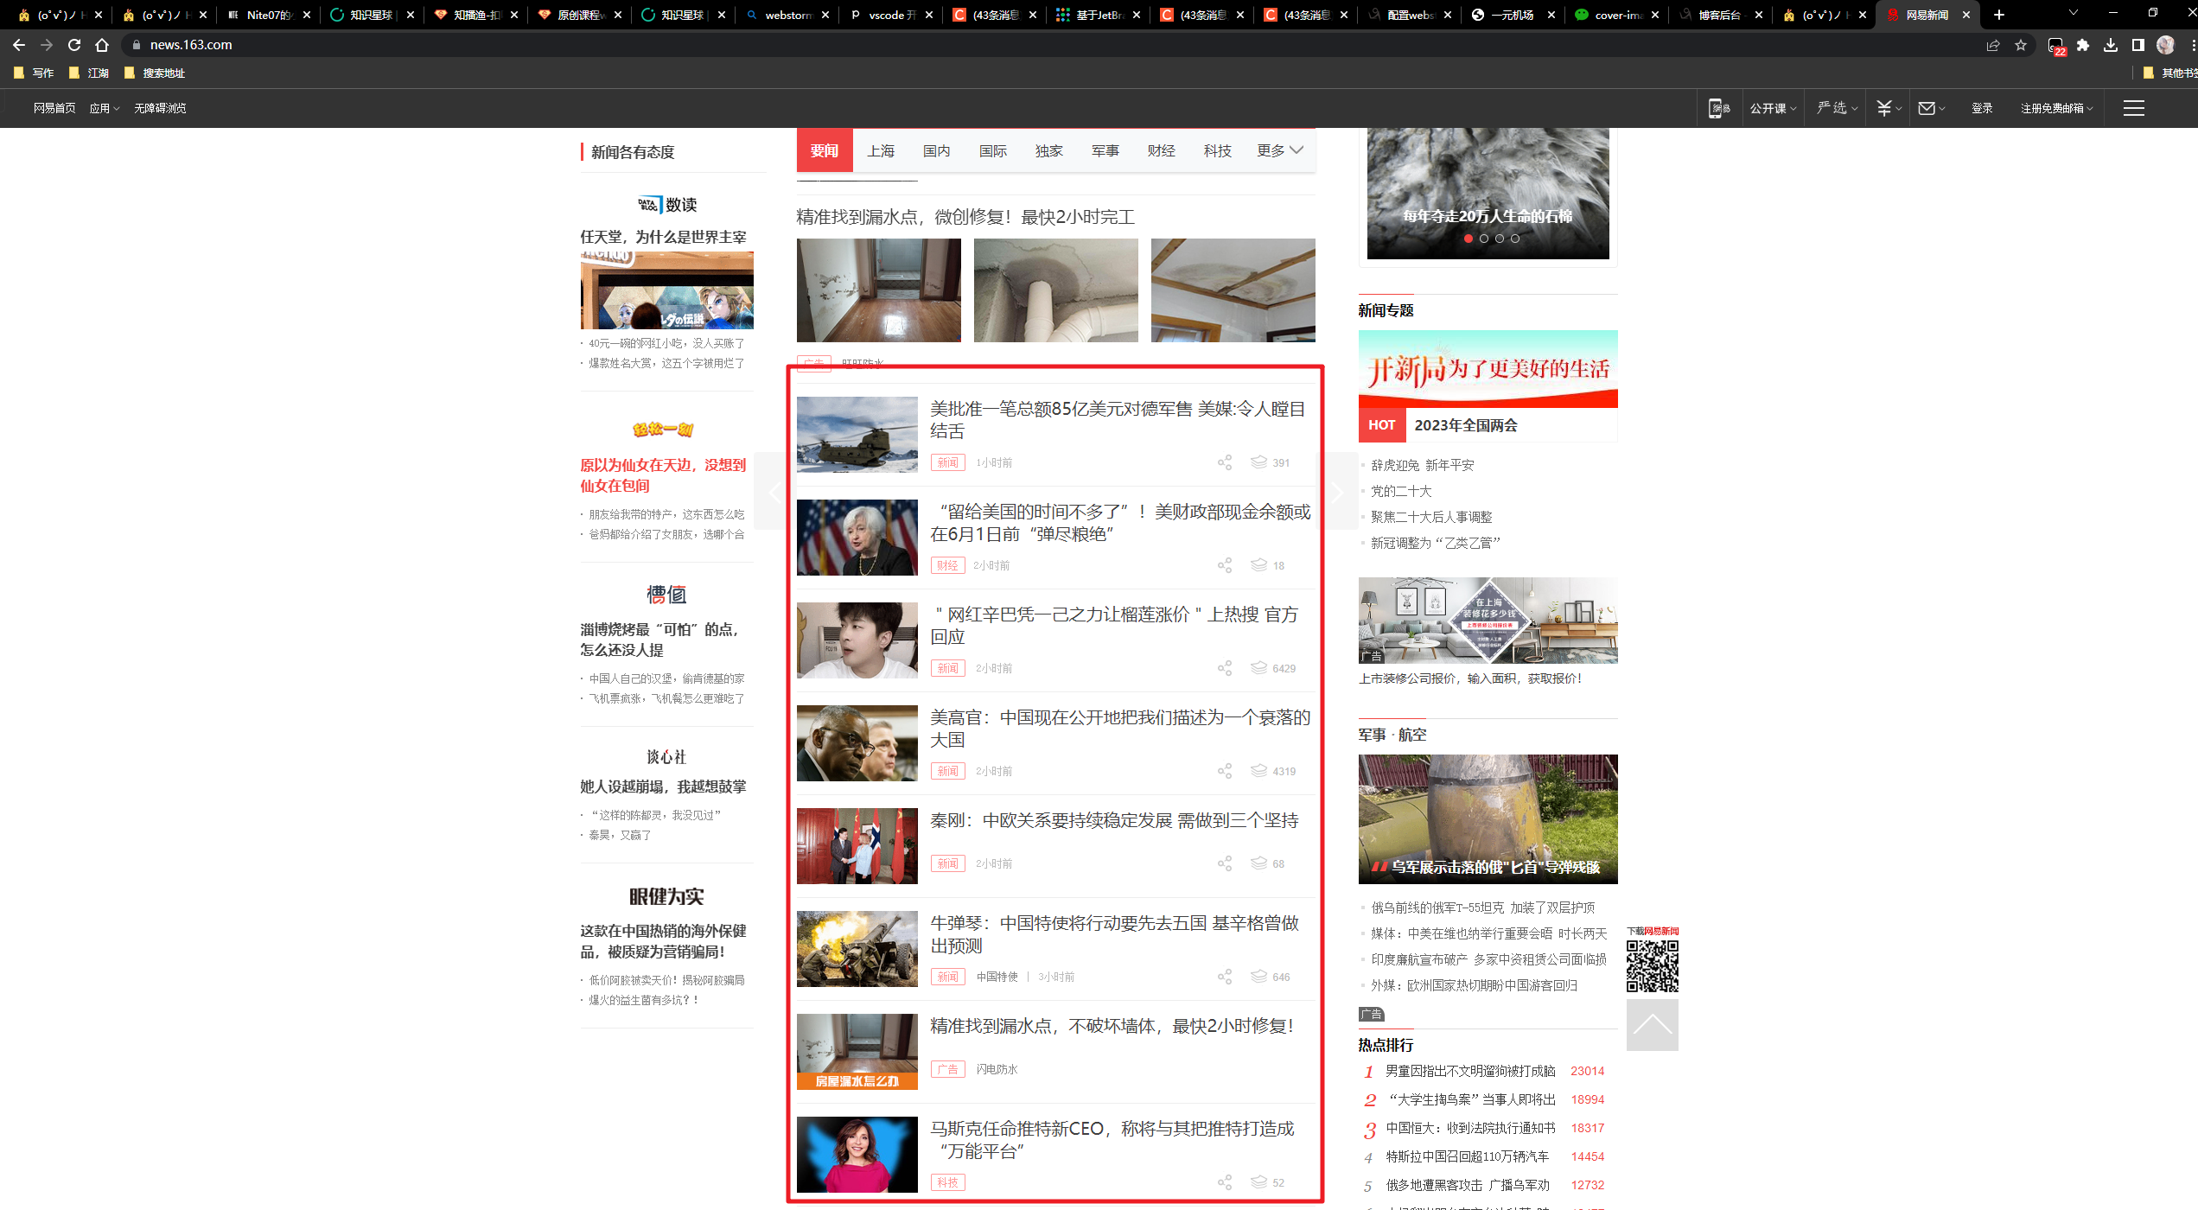Open the mail envelope icon in the header
Screen dimensions: 2198x1210
[1927, 107]
